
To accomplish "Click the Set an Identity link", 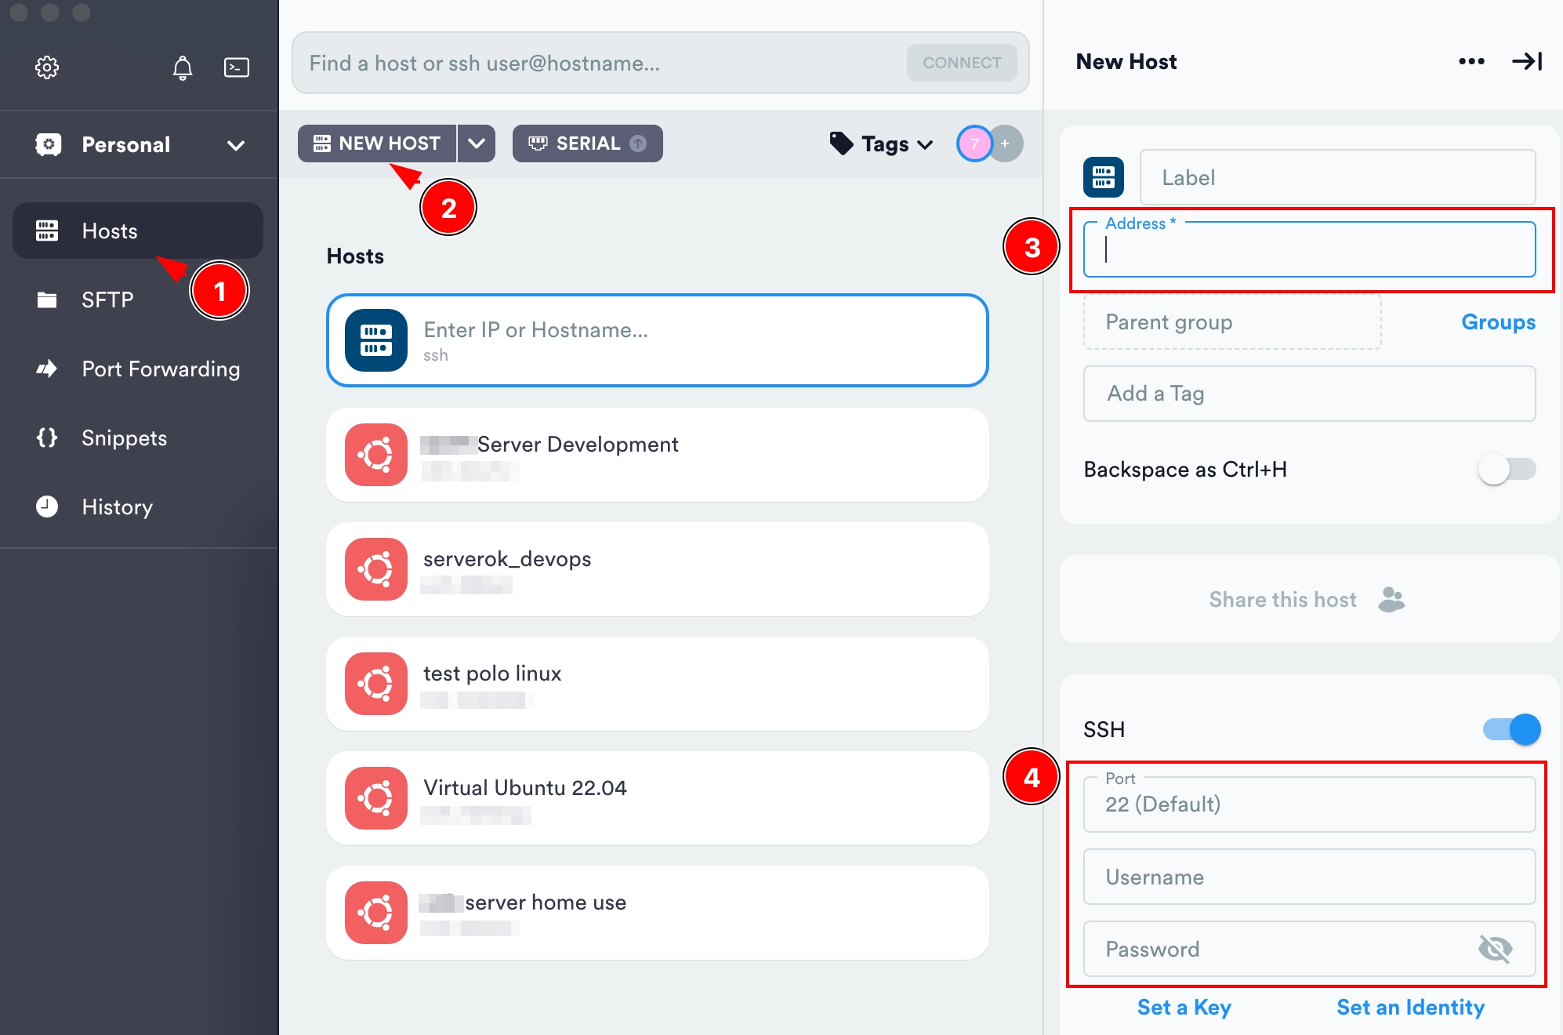I will [x=1407, y=1004].
